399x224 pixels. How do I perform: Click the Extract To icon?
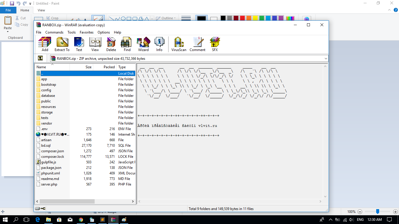point(62,44)
